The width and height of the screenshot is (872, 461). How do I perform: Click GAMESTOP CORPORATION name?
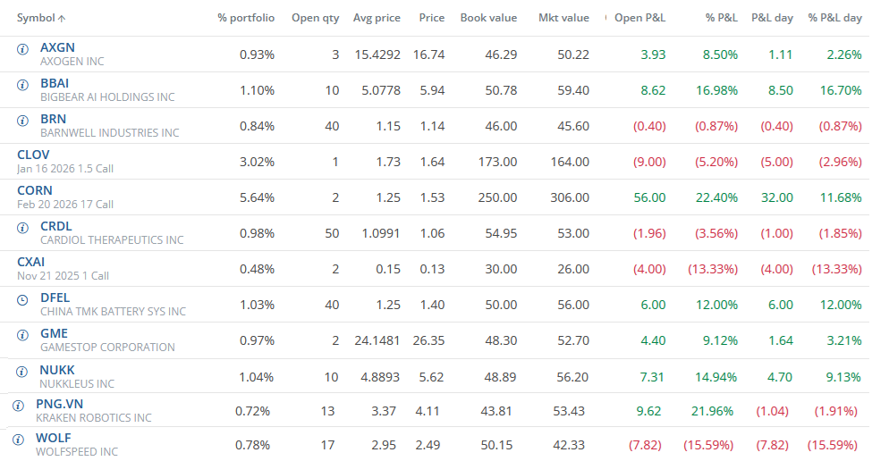pos(107,348)
